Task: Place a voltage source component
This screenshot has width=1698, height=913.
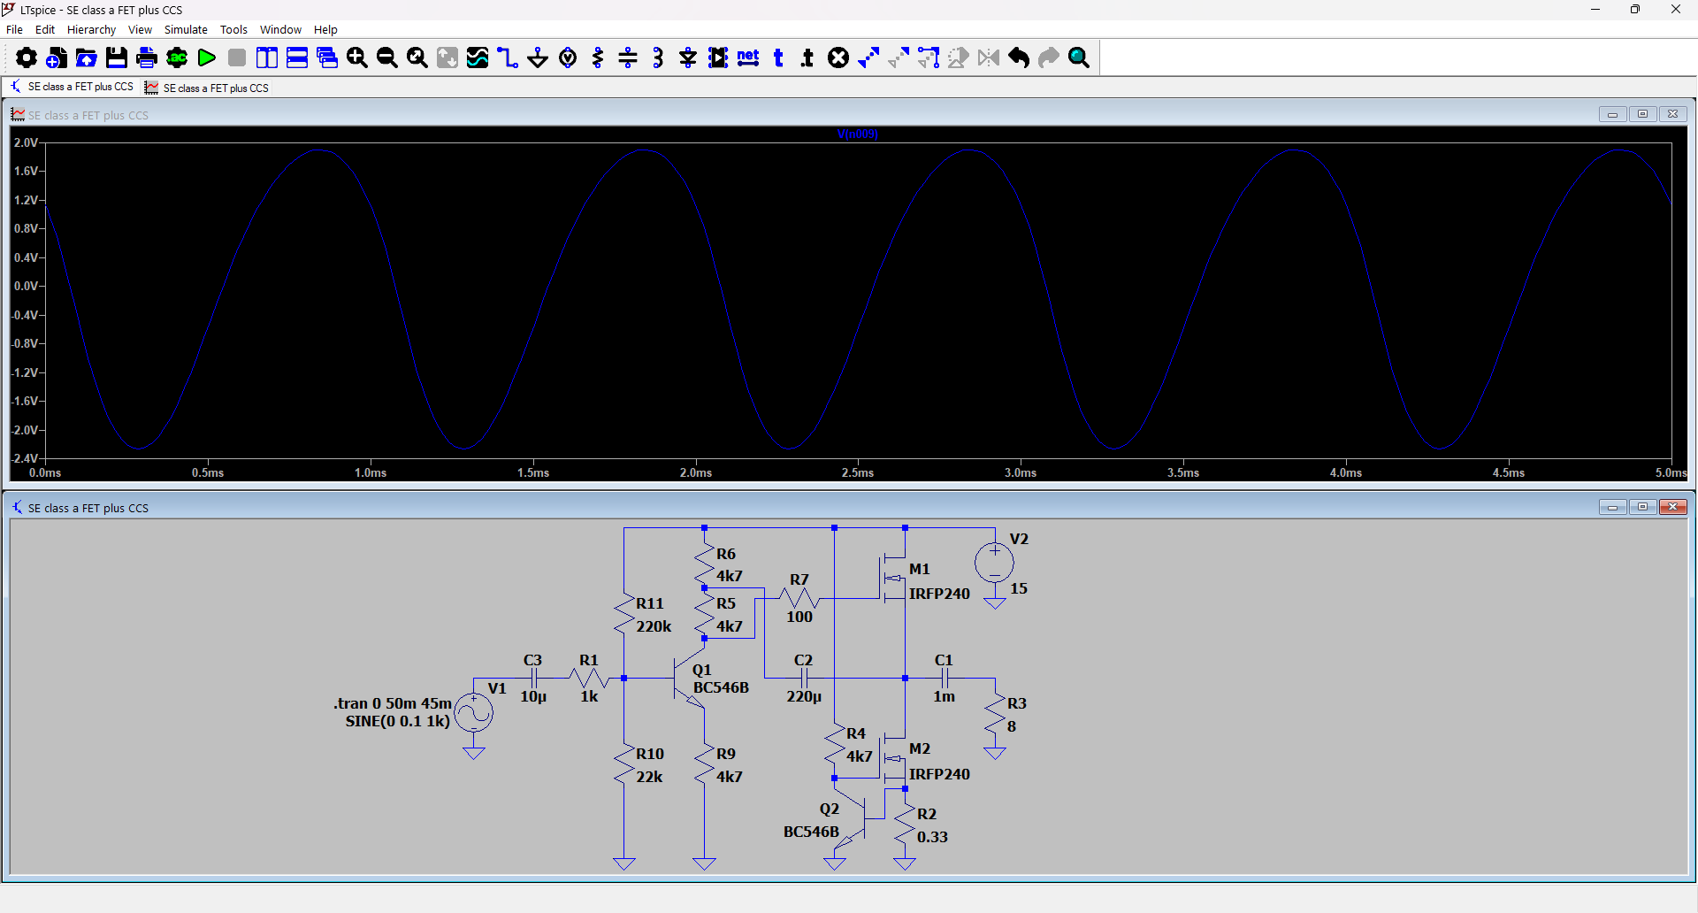Action: 569,58
